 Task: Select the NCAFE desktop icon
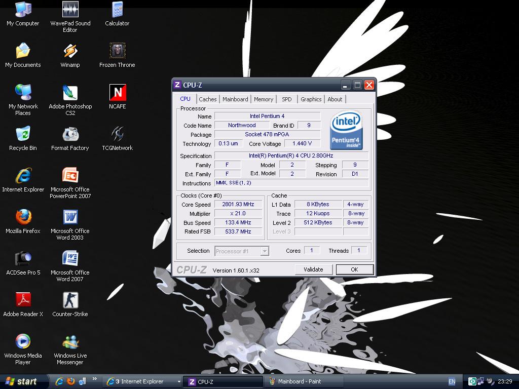[x=117, y=97]
